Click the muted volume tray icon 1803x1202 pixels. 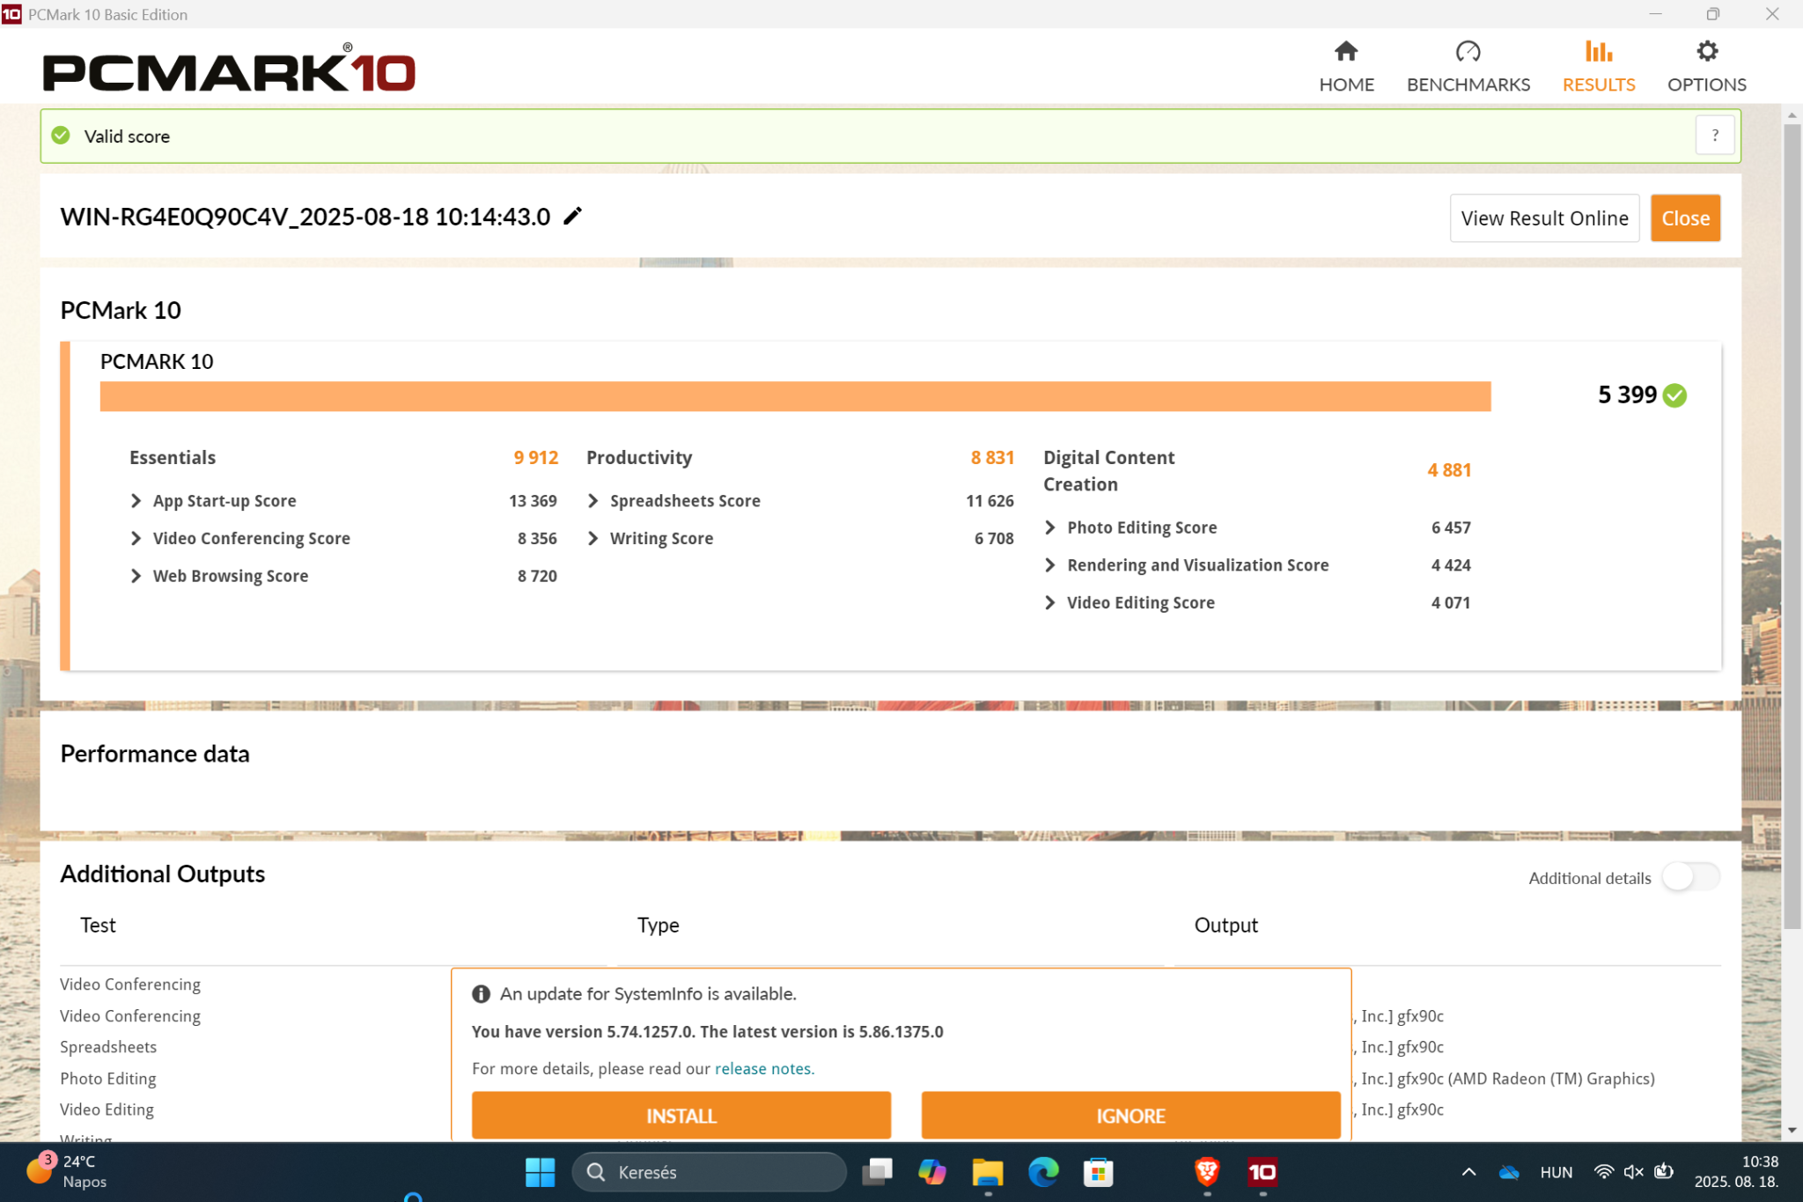pos(1633,1172)
